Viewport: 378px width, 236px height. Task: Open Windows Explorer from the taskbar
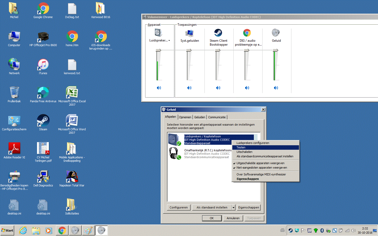click(x=36, y=230)
